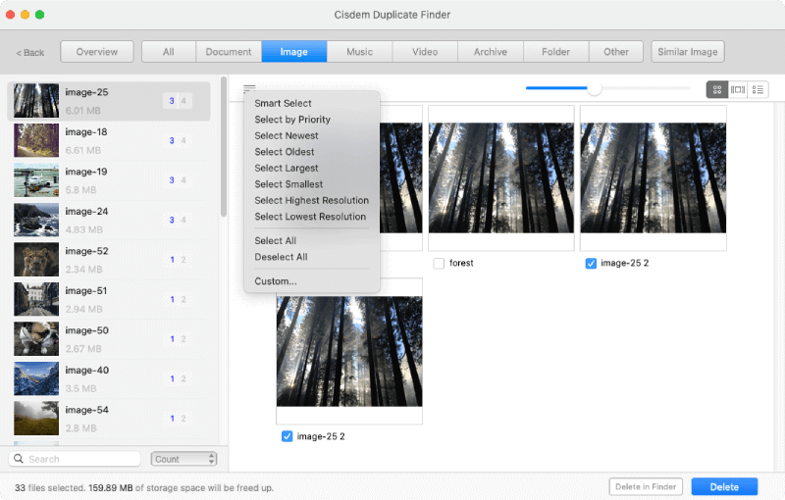This screenshot has height=500, width=785.
Task: Check the forest image checkbox
Action: (x=439, y=264)
